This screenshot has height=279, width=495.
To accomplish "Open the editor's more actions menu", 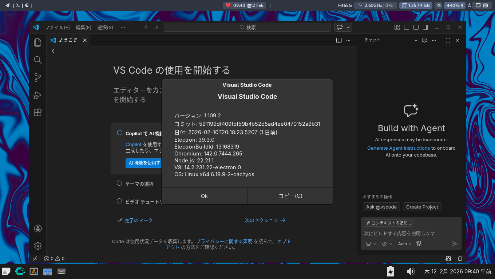I will pyautogui.click(x=348, y=40).
